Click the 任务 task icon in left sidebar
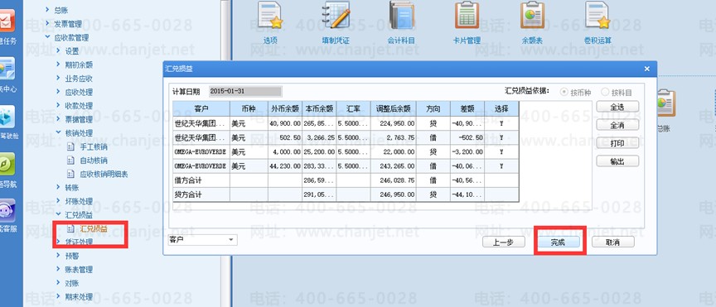Viewport: 716px width, 307px height. (7, 21)
